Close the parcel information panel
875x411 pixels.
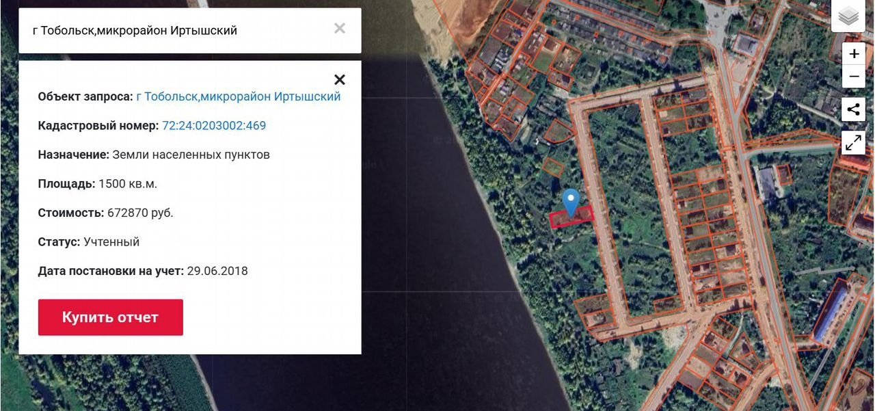[x=339, y=79]
